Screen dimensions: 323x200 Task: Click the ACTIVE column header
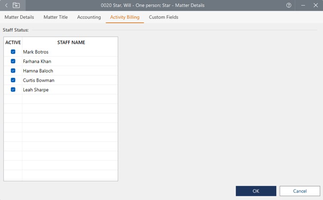coord(13,43)
